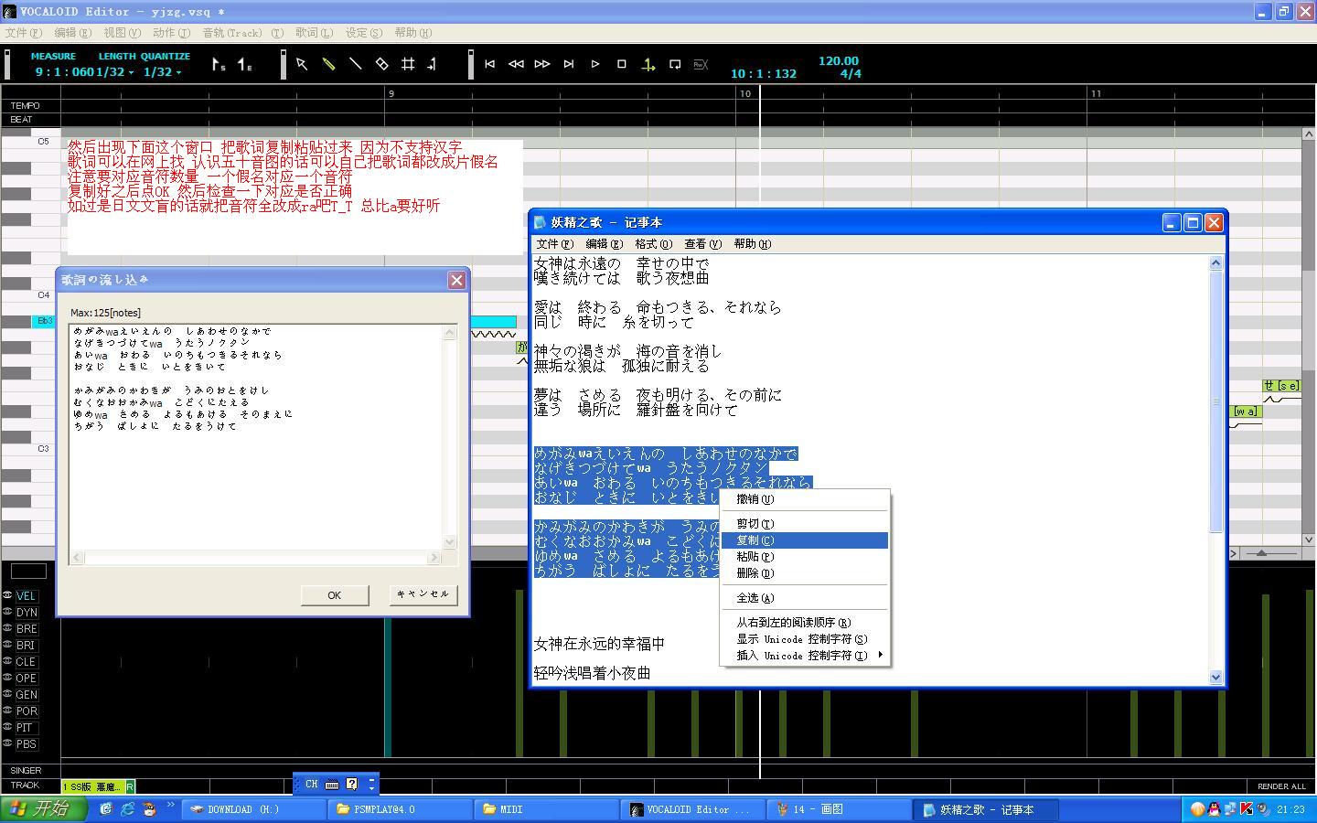Open Notepad's 格式 menu
The width and height of the screenshot is (1317, 823).
[653, 244]
